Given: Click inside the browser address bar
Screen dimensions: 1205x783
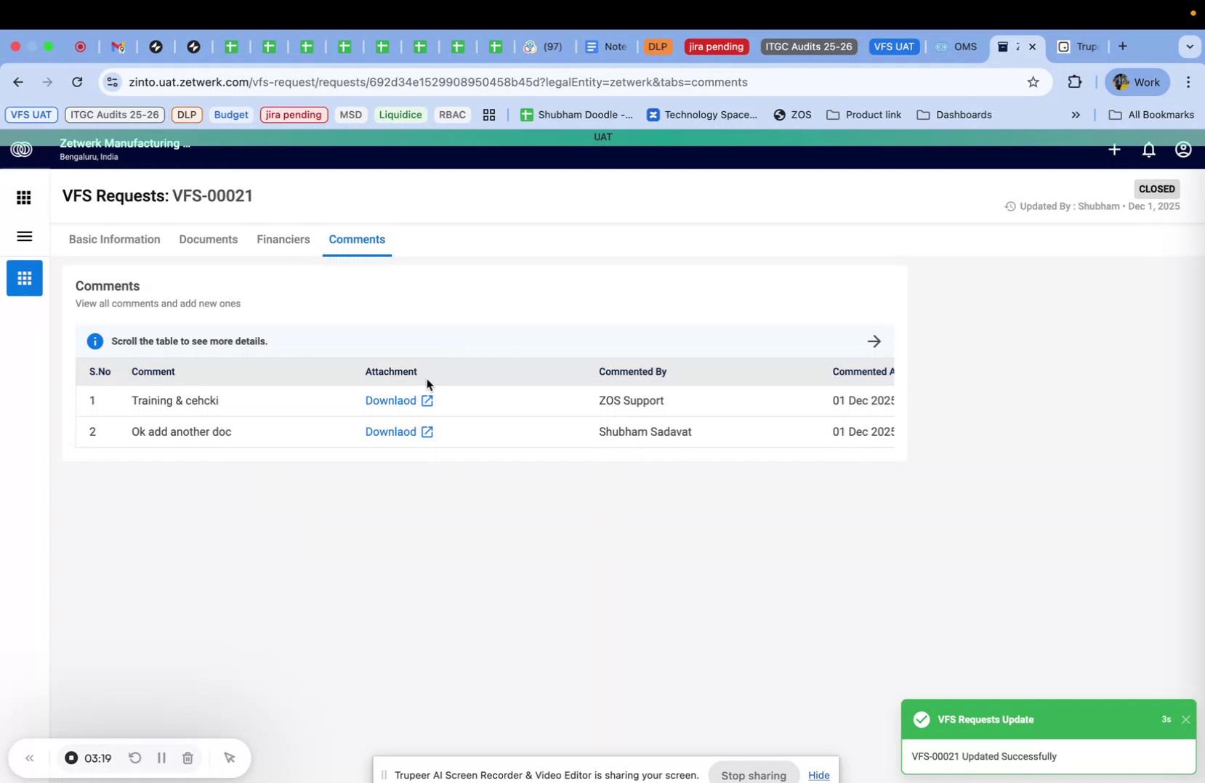Looking at the screenshot, I should coord(509,82).
